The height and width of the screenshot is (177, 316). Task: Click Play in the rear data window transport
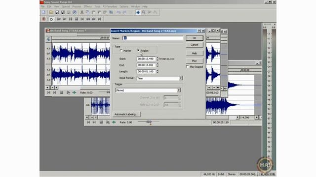pos(108,122)
